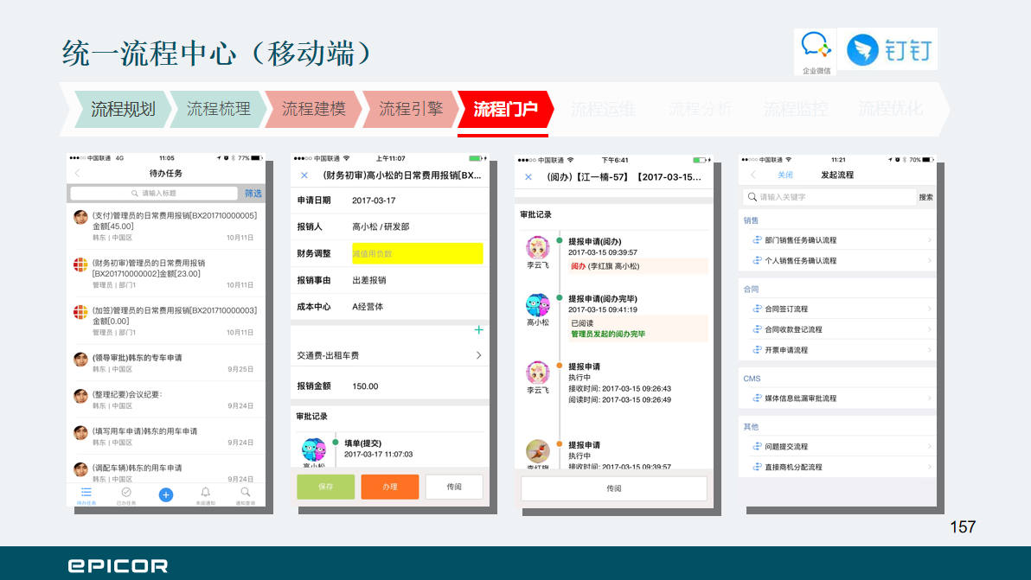The width and height of the screenshot is (1031, 580).
Task: Select the 流程建模 stage arrow
Action: point(314,109)
